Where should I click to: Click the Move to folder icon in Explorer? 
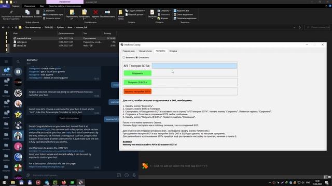coord(72,12)
